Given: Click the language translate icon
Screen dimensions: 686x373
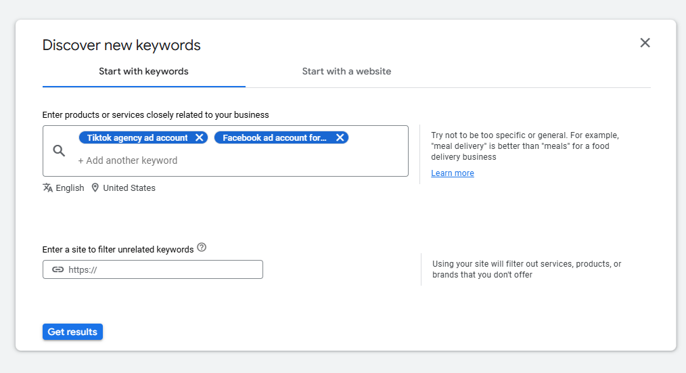Looking at the screenshot, I should point(47,188).
